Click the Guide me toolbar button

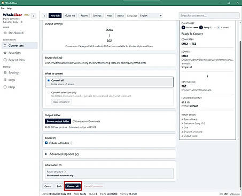(x=70, y=15)
